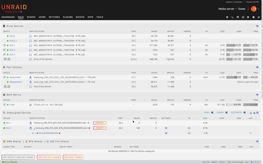Click the preclear icon next to Dev 1 (sdb)

pos(88,123)
